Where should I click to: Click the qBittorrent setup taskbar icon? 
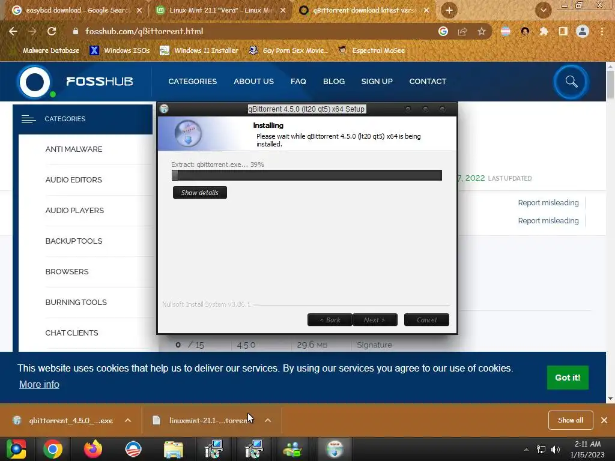(x=334, y=449)
